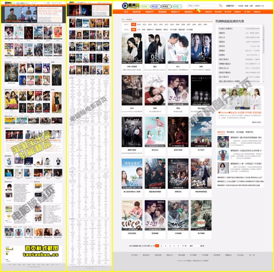Select the orange 全部 year filter
Image resolution: width=274 pixels, height=272 pixels.
pos(133,24)
